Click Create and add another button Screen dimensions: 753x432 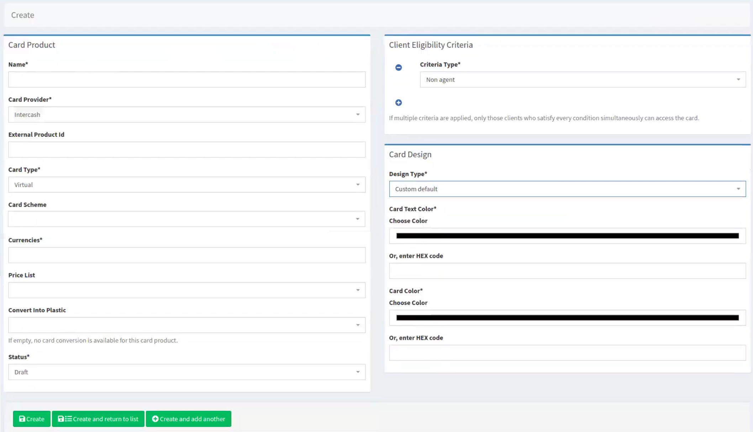(189, 419)
